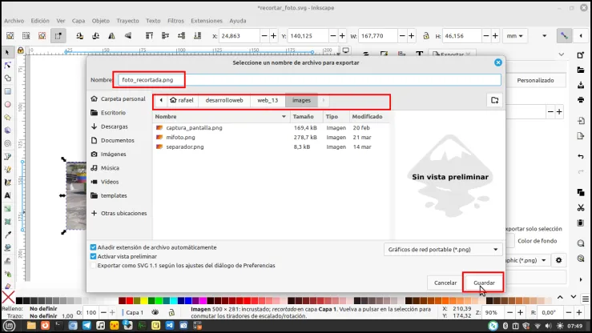Toggle Añadir extensión de archivo automáticamente
The image size is (592, 333).
[x=93, y=247]
